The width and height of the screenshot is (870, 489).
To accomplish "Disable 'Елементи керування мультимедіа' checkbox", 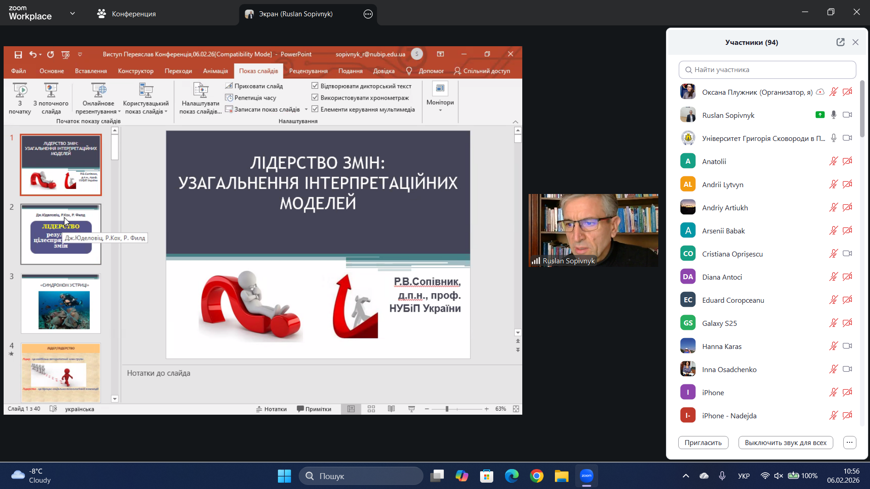I will click(x=315, y=109).
